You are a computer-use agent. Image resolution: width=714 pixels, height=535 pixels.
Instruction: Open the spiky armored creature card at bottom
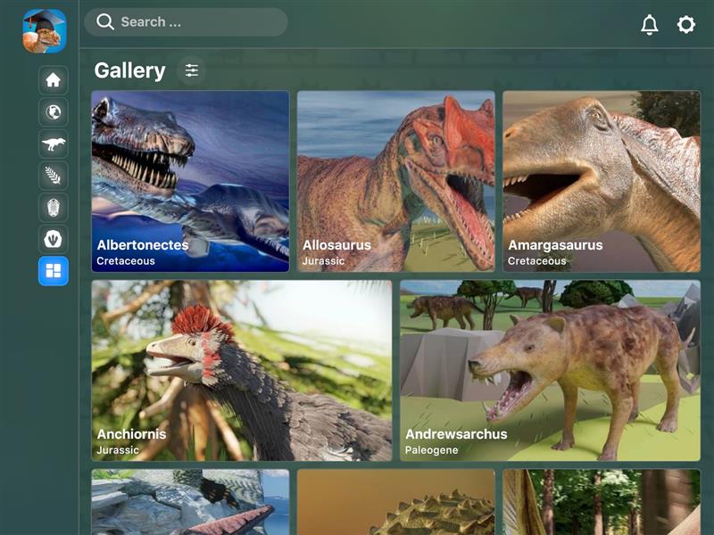coord(395,502)
